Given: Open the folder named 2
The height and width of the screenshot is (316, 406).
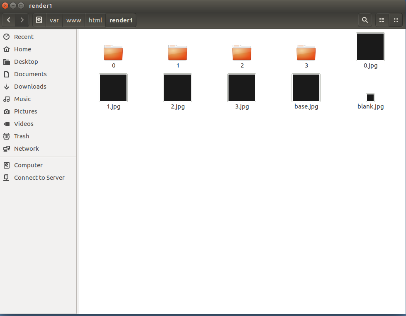Looking at the screenshot, I should 242,52.
